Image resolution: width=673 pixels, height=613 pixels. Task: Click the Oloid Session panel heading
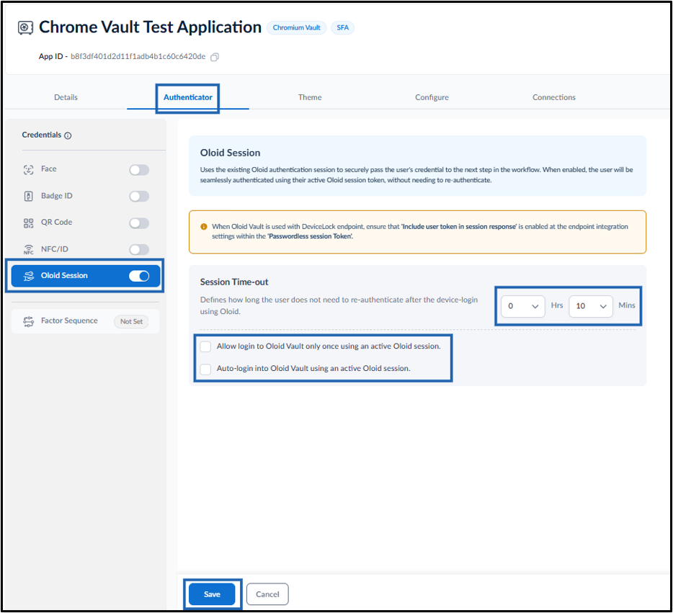230,153
